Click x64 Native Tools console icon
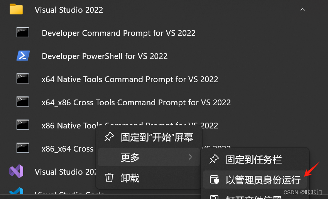Image resolution: width=328 pixels, height=199 pixels. [x=23, y=78]
